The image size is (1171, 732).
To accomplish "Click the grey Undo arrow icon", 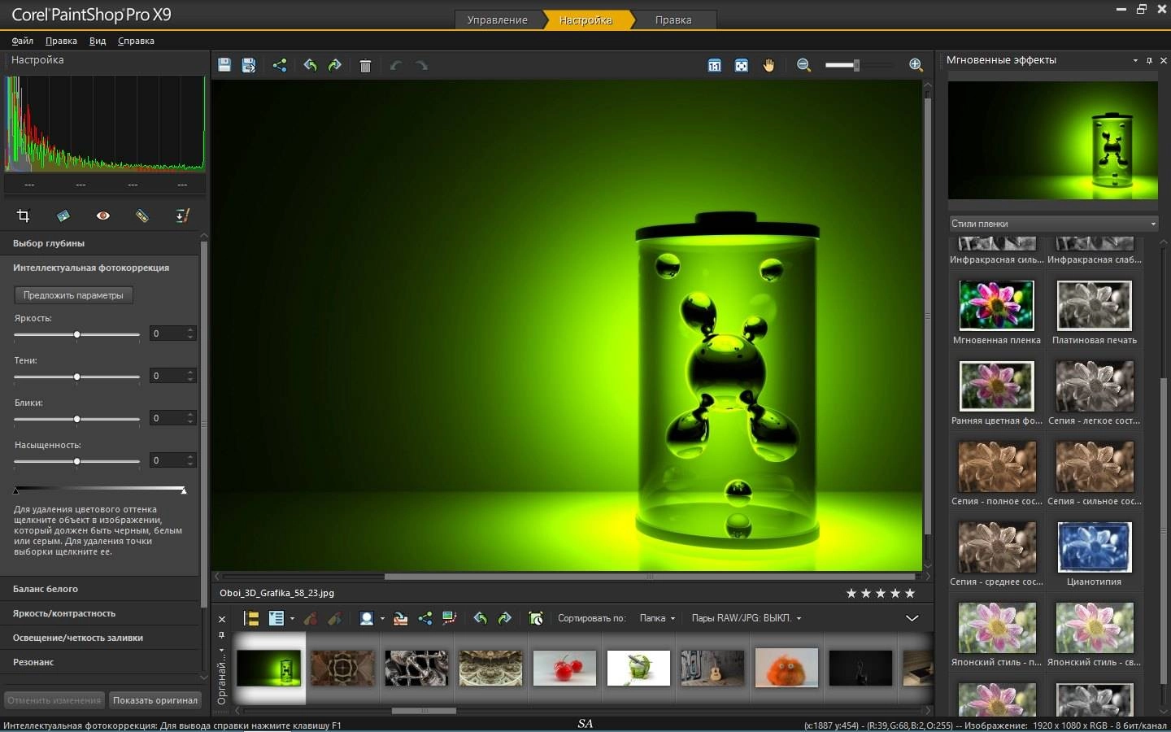I will (396, 65).
